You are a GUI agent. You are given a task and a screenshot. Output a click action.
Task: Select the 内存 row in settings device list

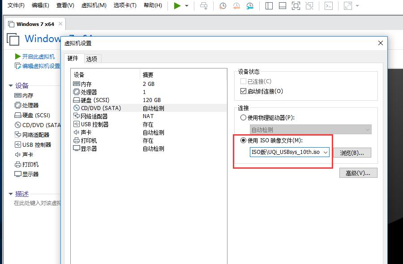[x=149, y=84]
